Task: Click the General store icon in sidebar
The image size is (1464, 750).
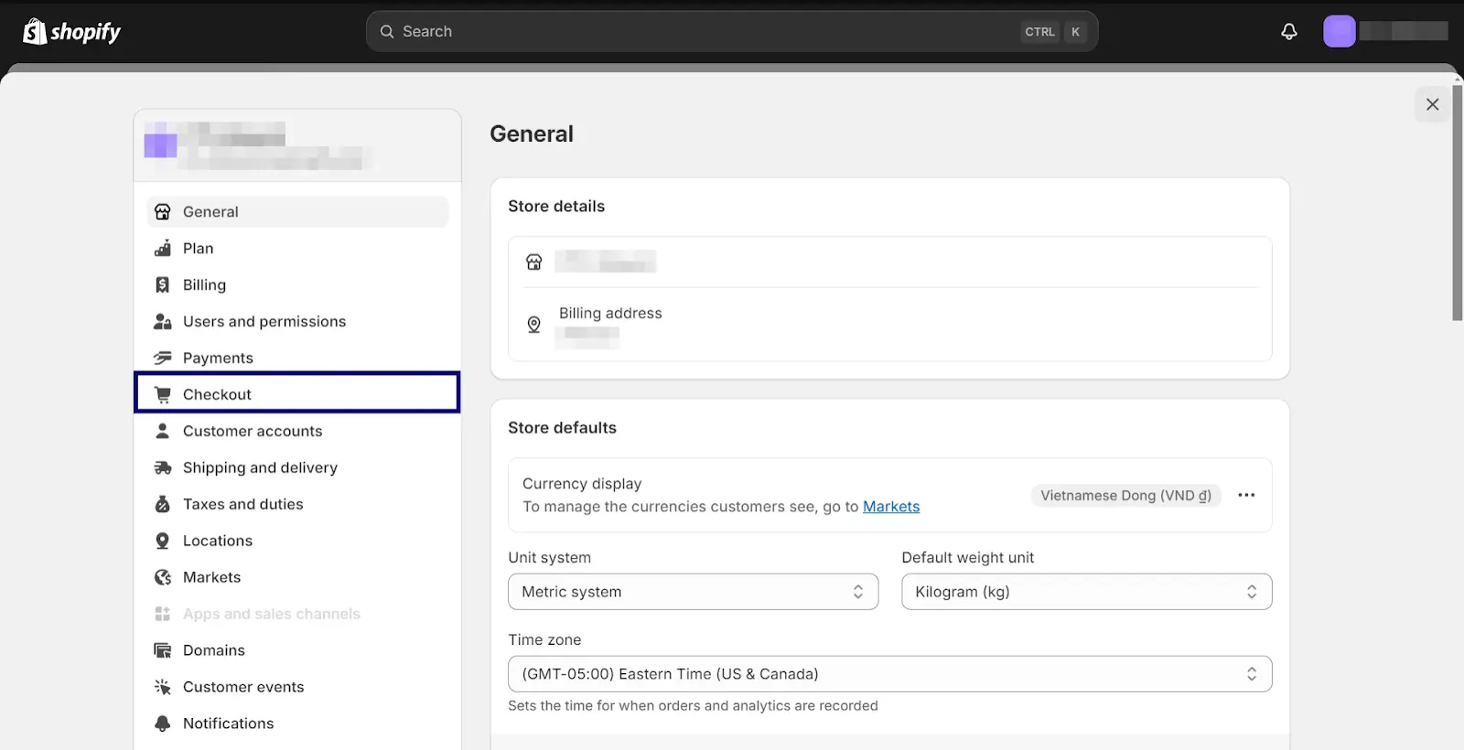Action: point(163,212)
